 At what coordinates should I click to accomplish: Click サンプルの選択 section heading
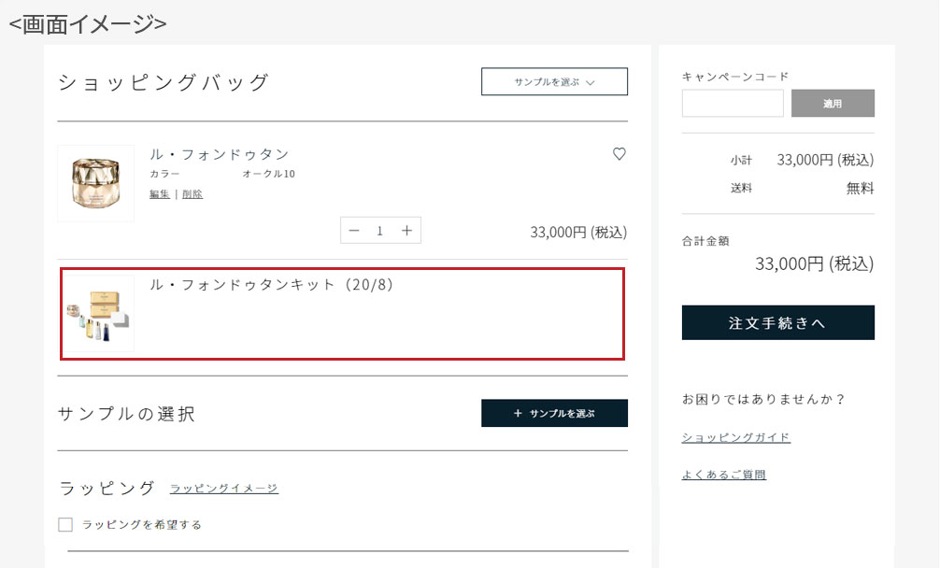pyautogui.click(x=126, y=414)
